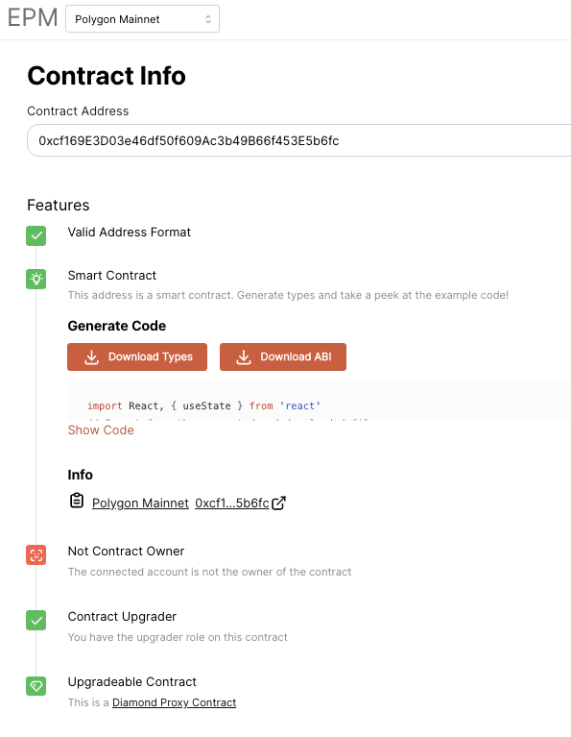Screen dimensions: 571x737
Task: Click the chevron arrows of network selector
Action: pos(208,19)
